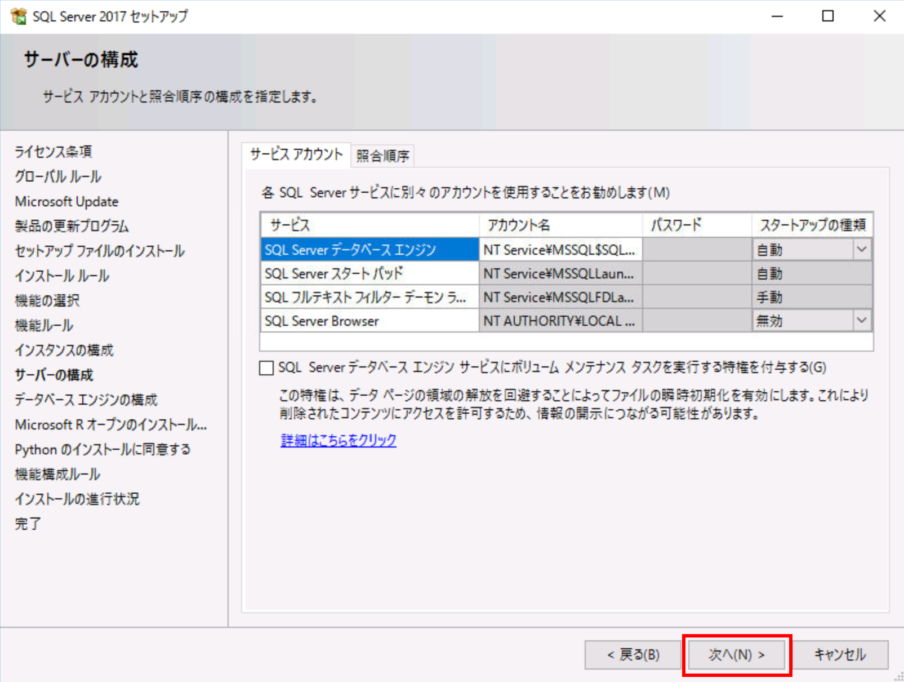Select the SQL Server Browser service row
The image size is (904, 682).
[369, 321]
